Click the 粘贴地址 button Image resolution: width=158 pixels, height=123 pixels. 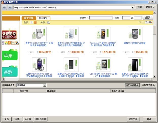point(150,7)
